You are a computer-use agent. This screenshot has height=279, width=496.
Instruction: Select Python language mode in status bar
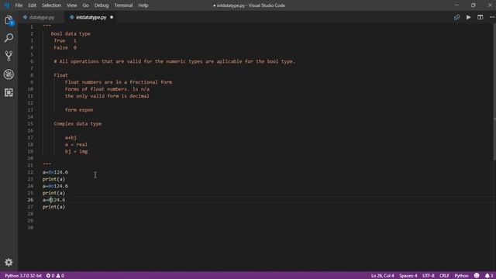pos(461,276)
